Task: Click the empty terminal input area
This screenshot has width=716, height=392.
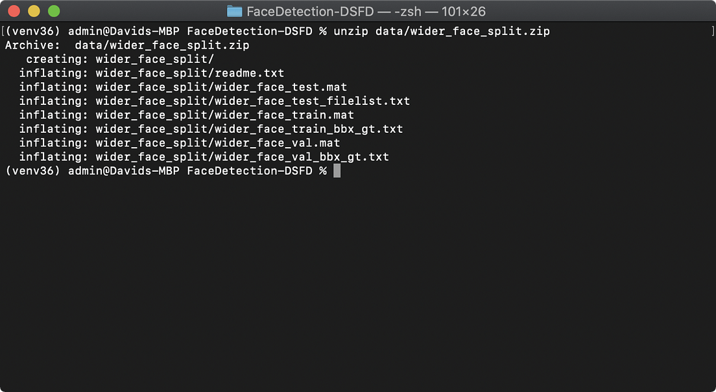Action: [x=357, y=272]
